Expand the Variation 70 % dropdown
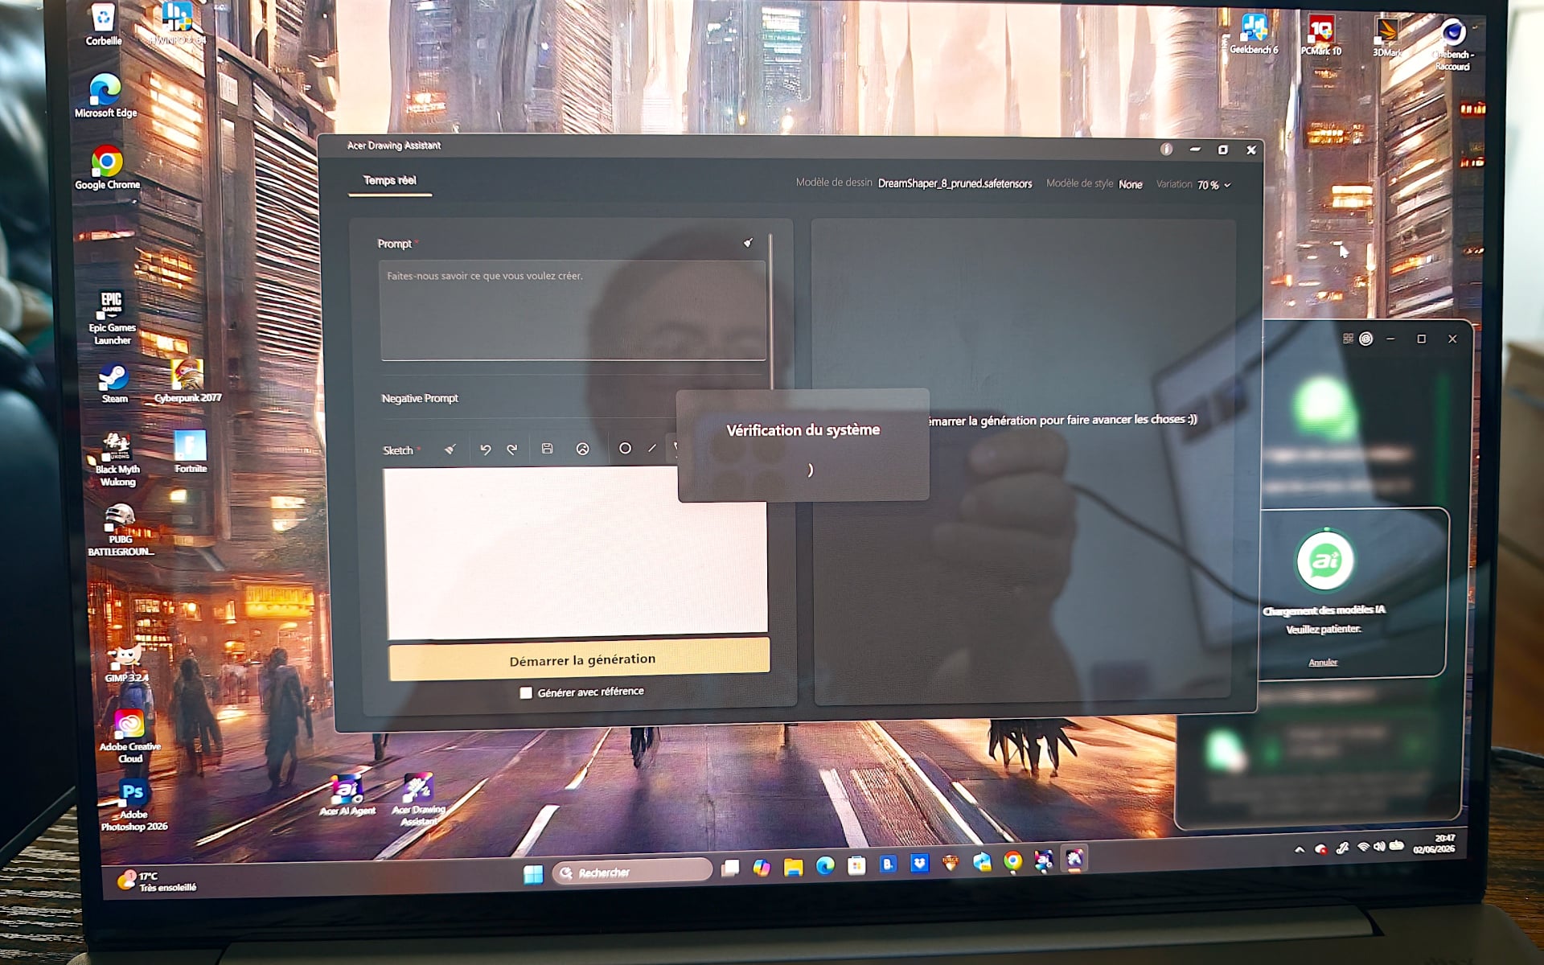The width and height of the screenshot is (1544, 965). point(1214,185)
